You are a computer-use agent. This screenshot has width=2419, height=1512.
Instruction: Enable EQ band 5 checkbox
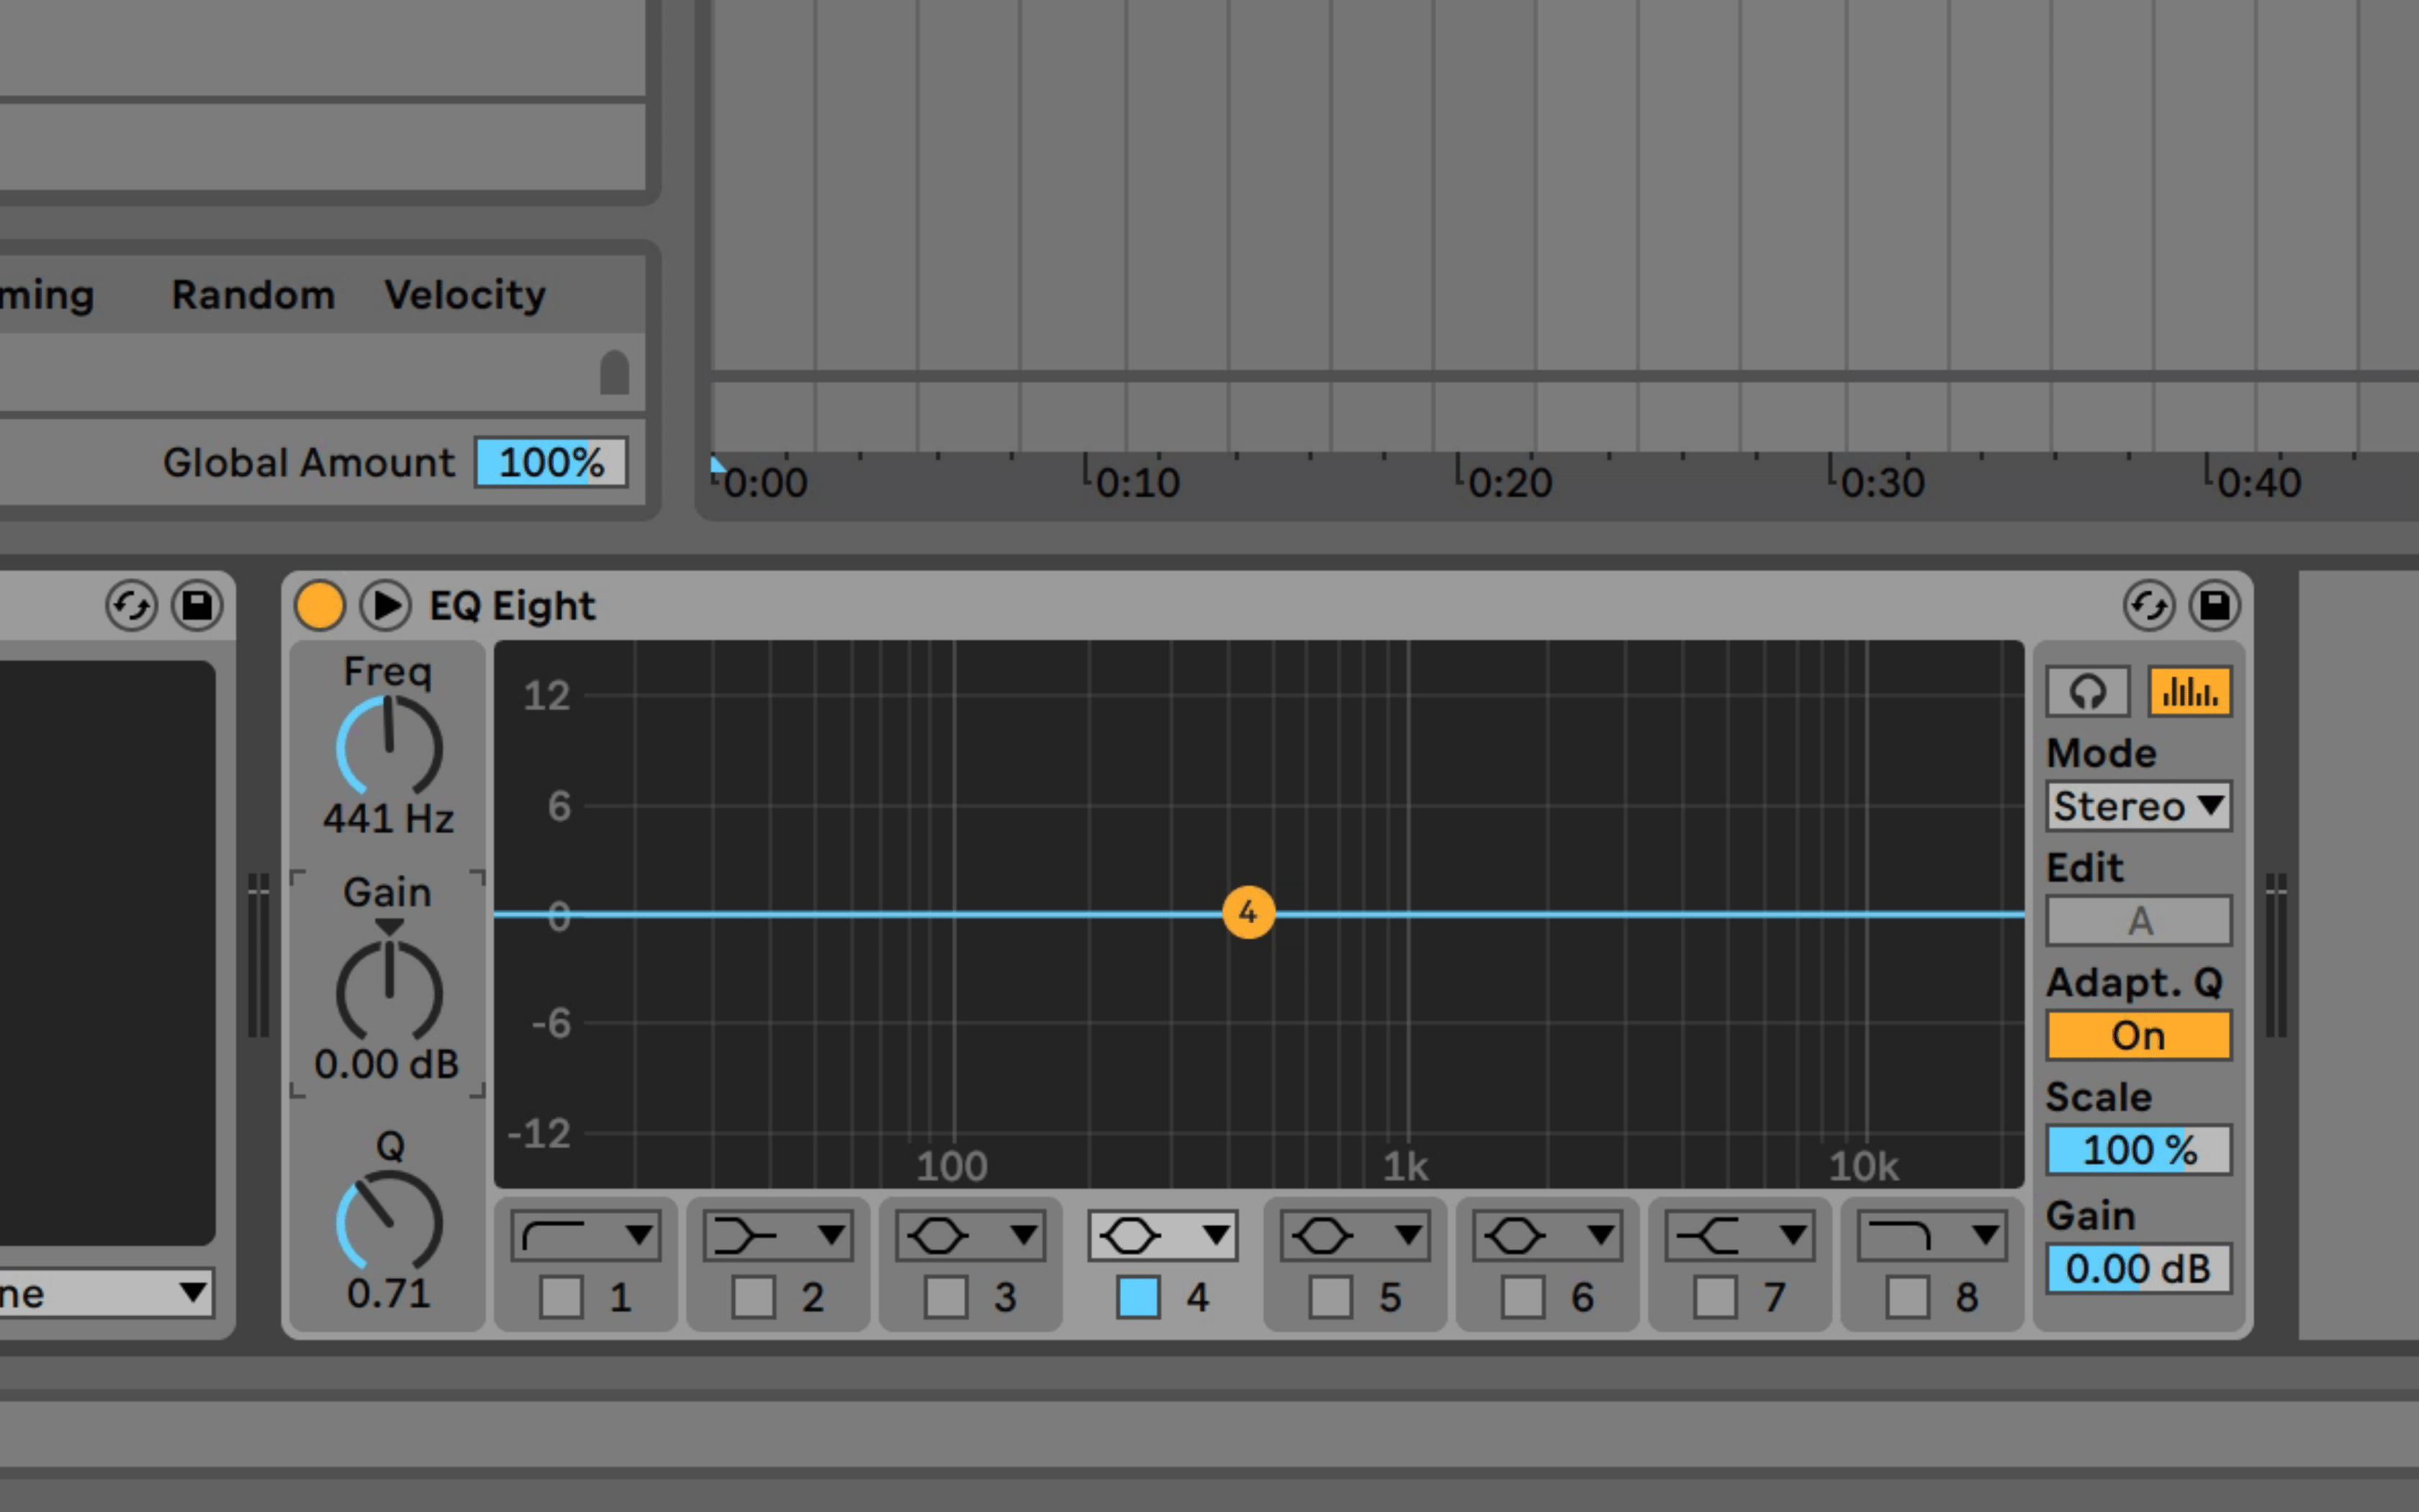point(1330,1297)
